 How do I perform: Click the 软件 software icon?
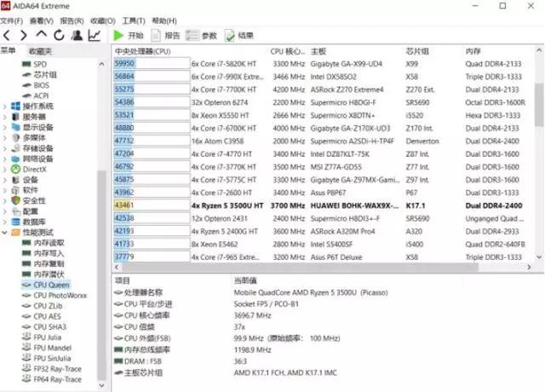click(15, 190)
